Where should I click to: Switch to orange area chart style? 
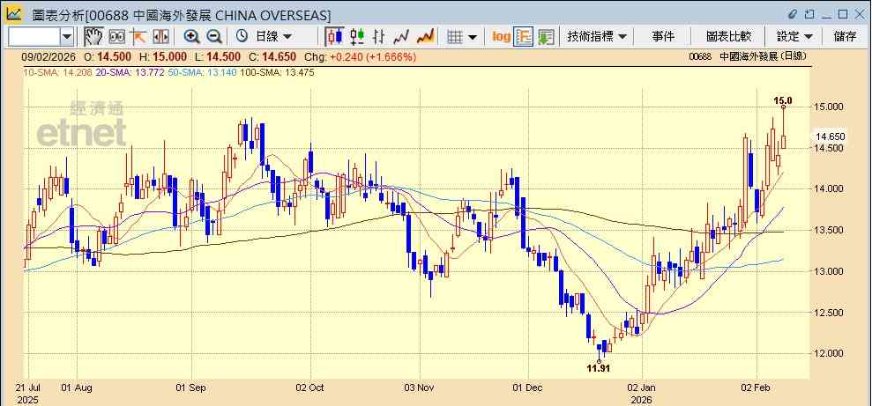pyautogui.click(x=426, y=37)
